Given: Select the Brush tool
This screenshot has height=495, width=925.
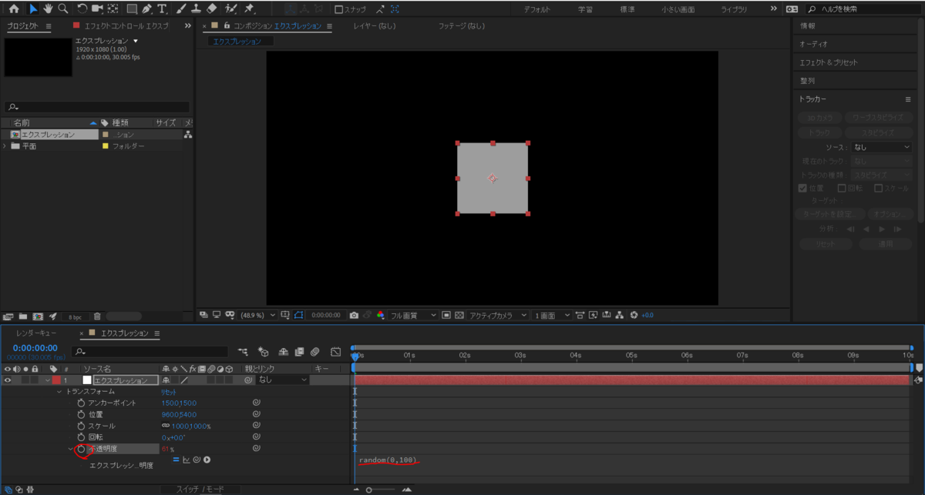Looking at the screenshot, I should (x=181, y=9).
